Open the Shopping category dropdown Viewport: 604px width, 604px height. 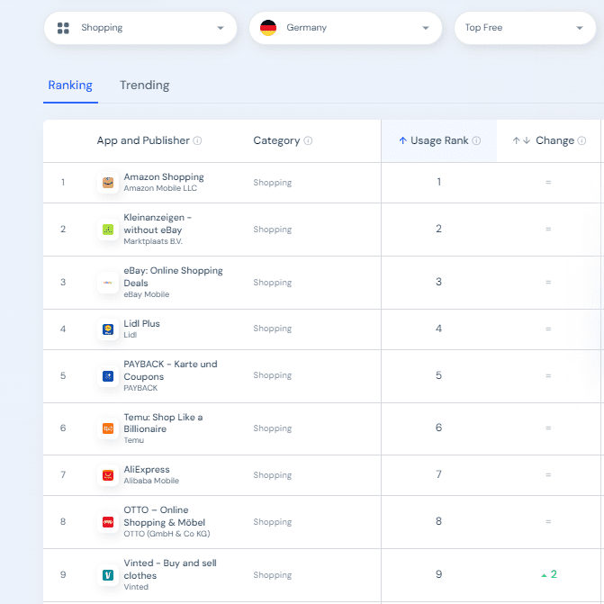pos(140,28)
